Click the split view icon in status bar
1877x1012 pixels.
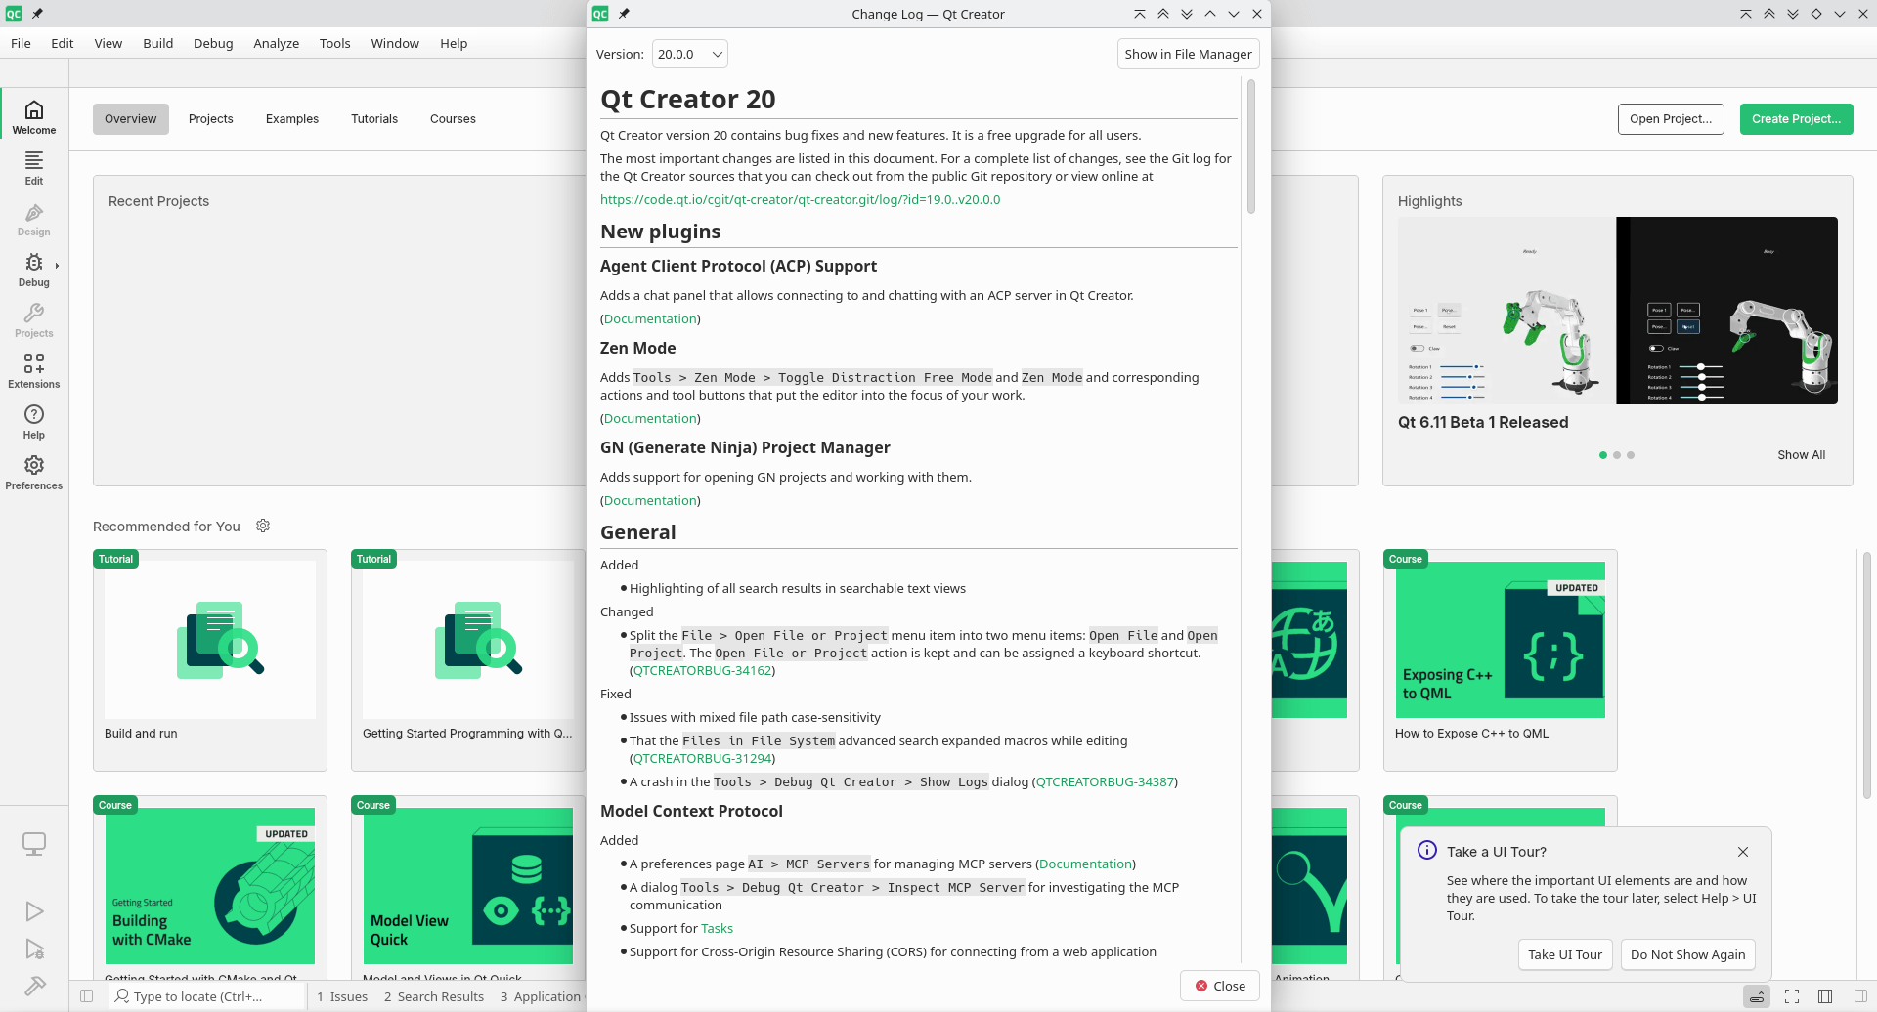click(x=1825, y=996)
